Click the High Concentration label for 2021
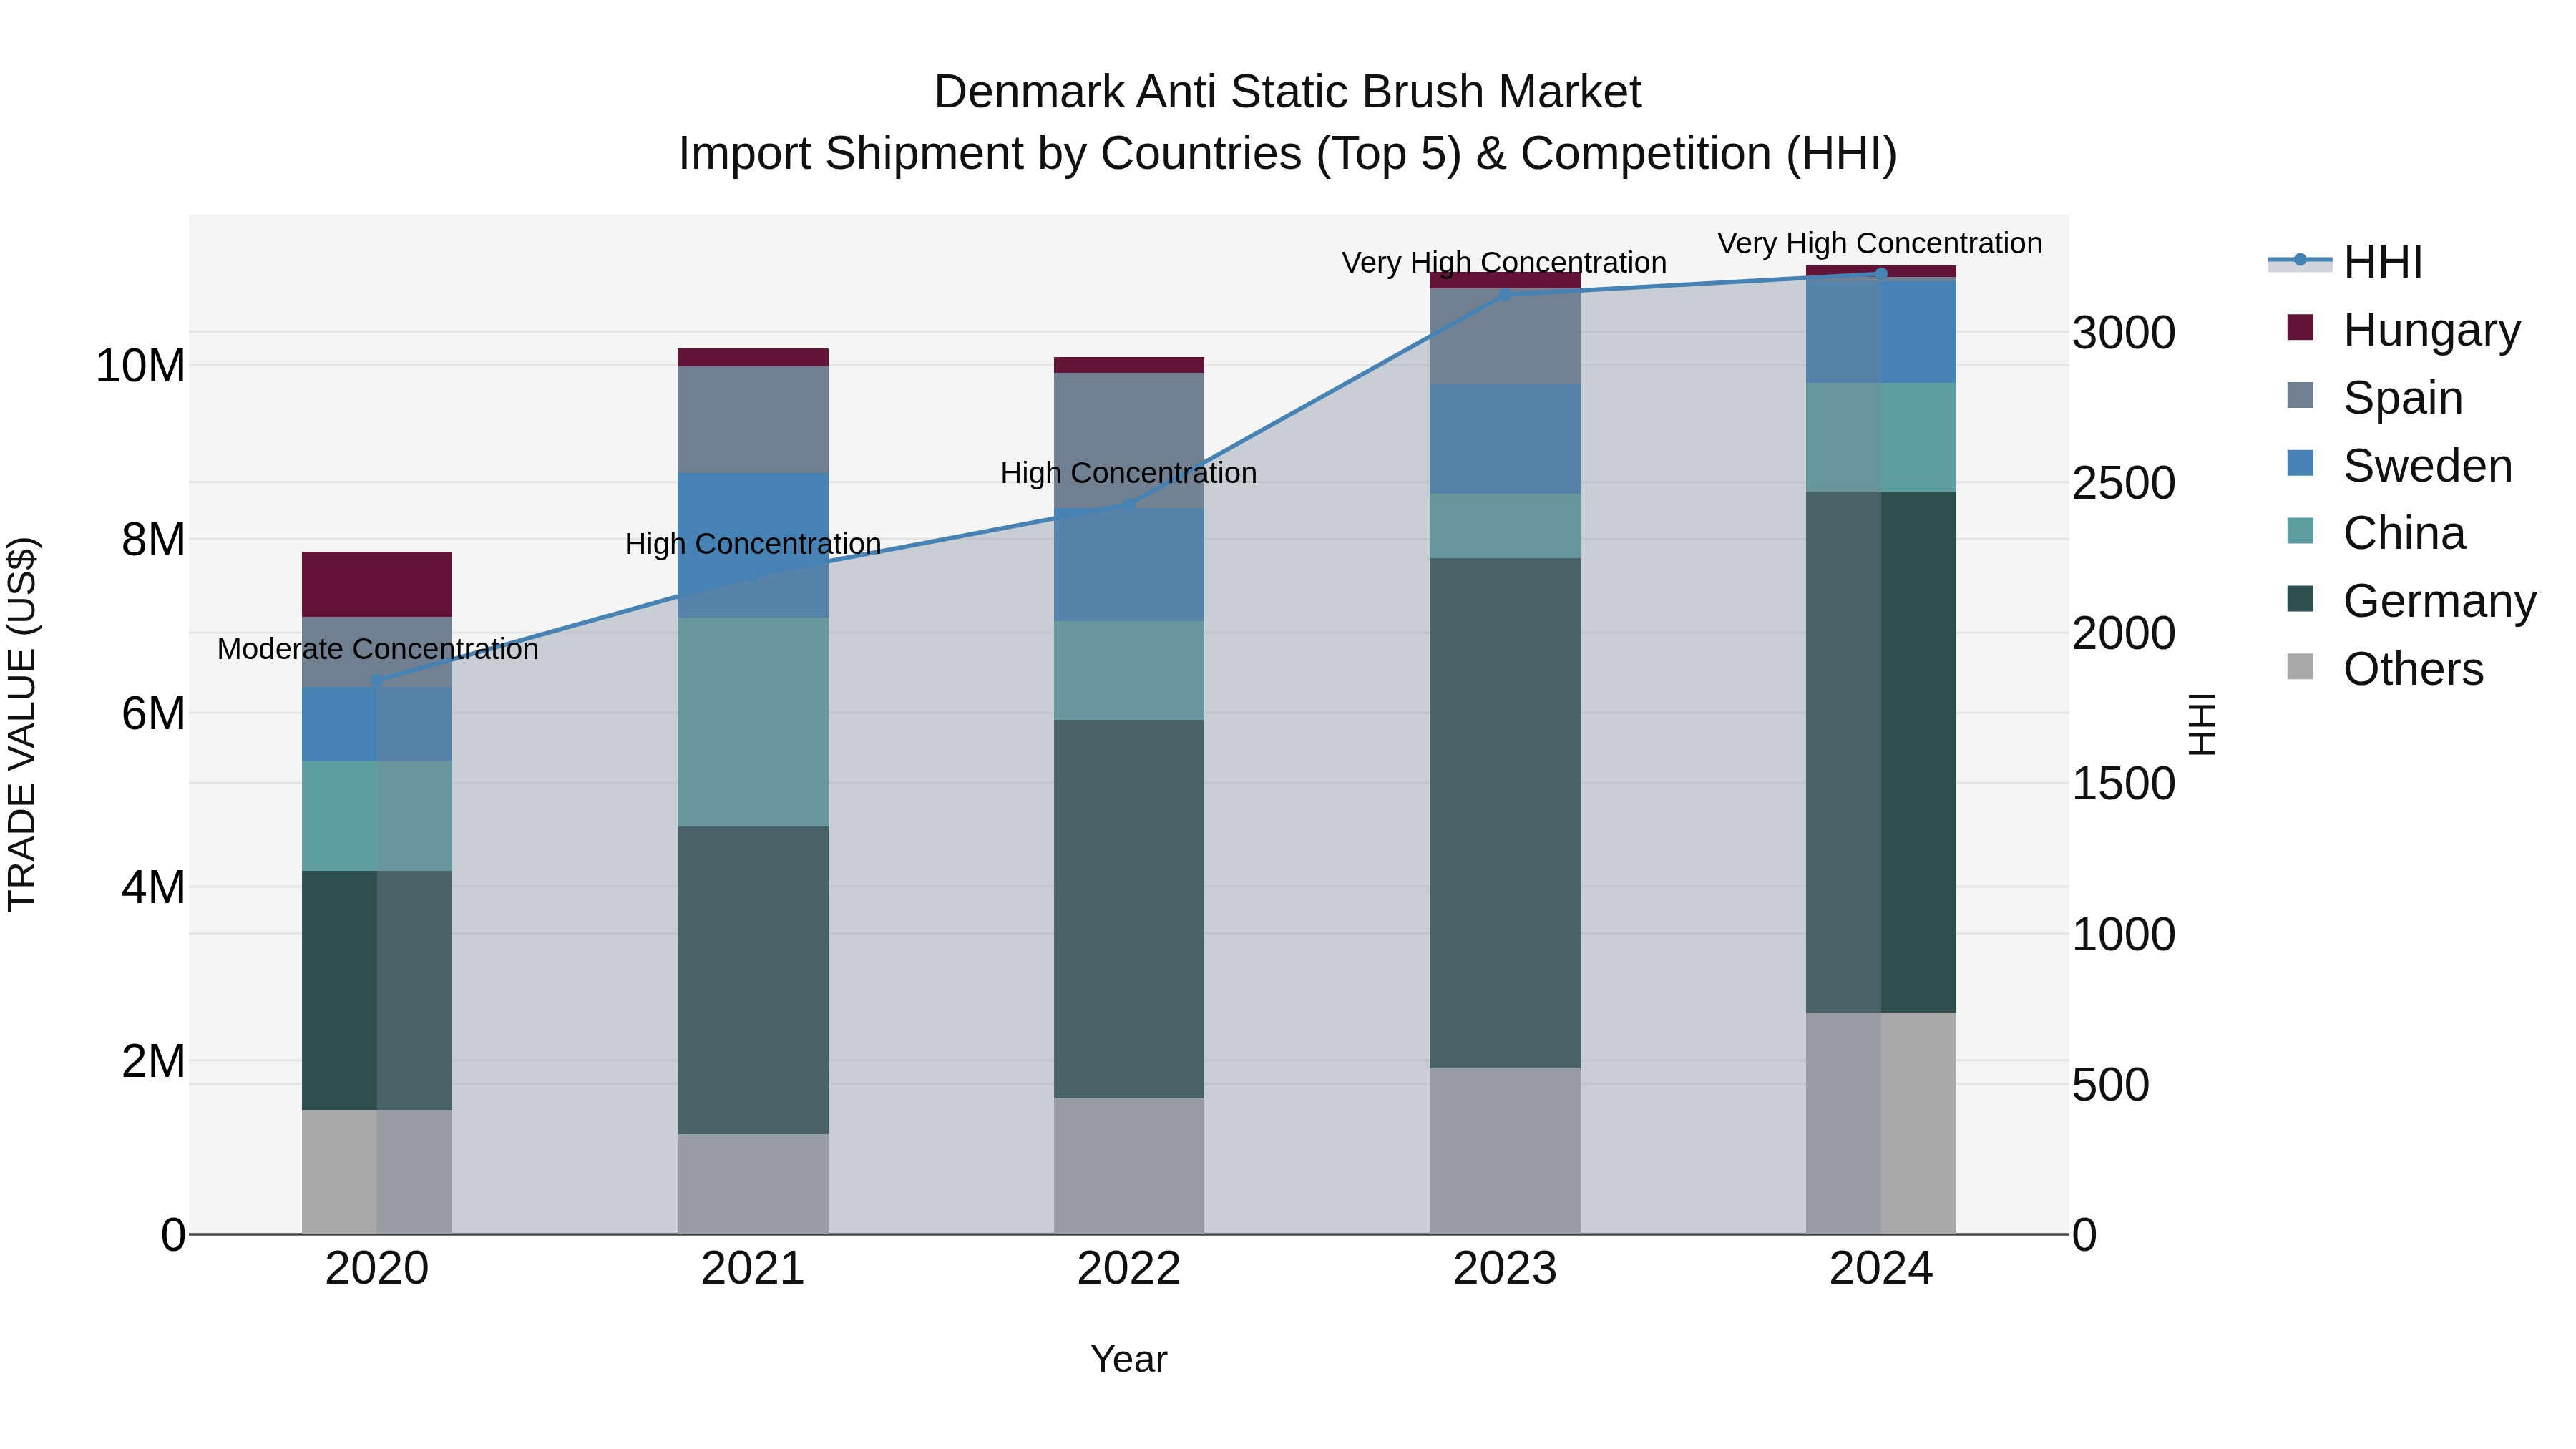Viewport: 2576px width, 1449px height. pos(753,544)
